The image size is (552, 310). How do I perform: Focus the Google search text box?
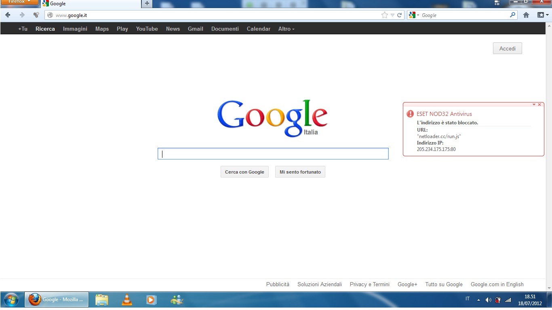(273, 154)
